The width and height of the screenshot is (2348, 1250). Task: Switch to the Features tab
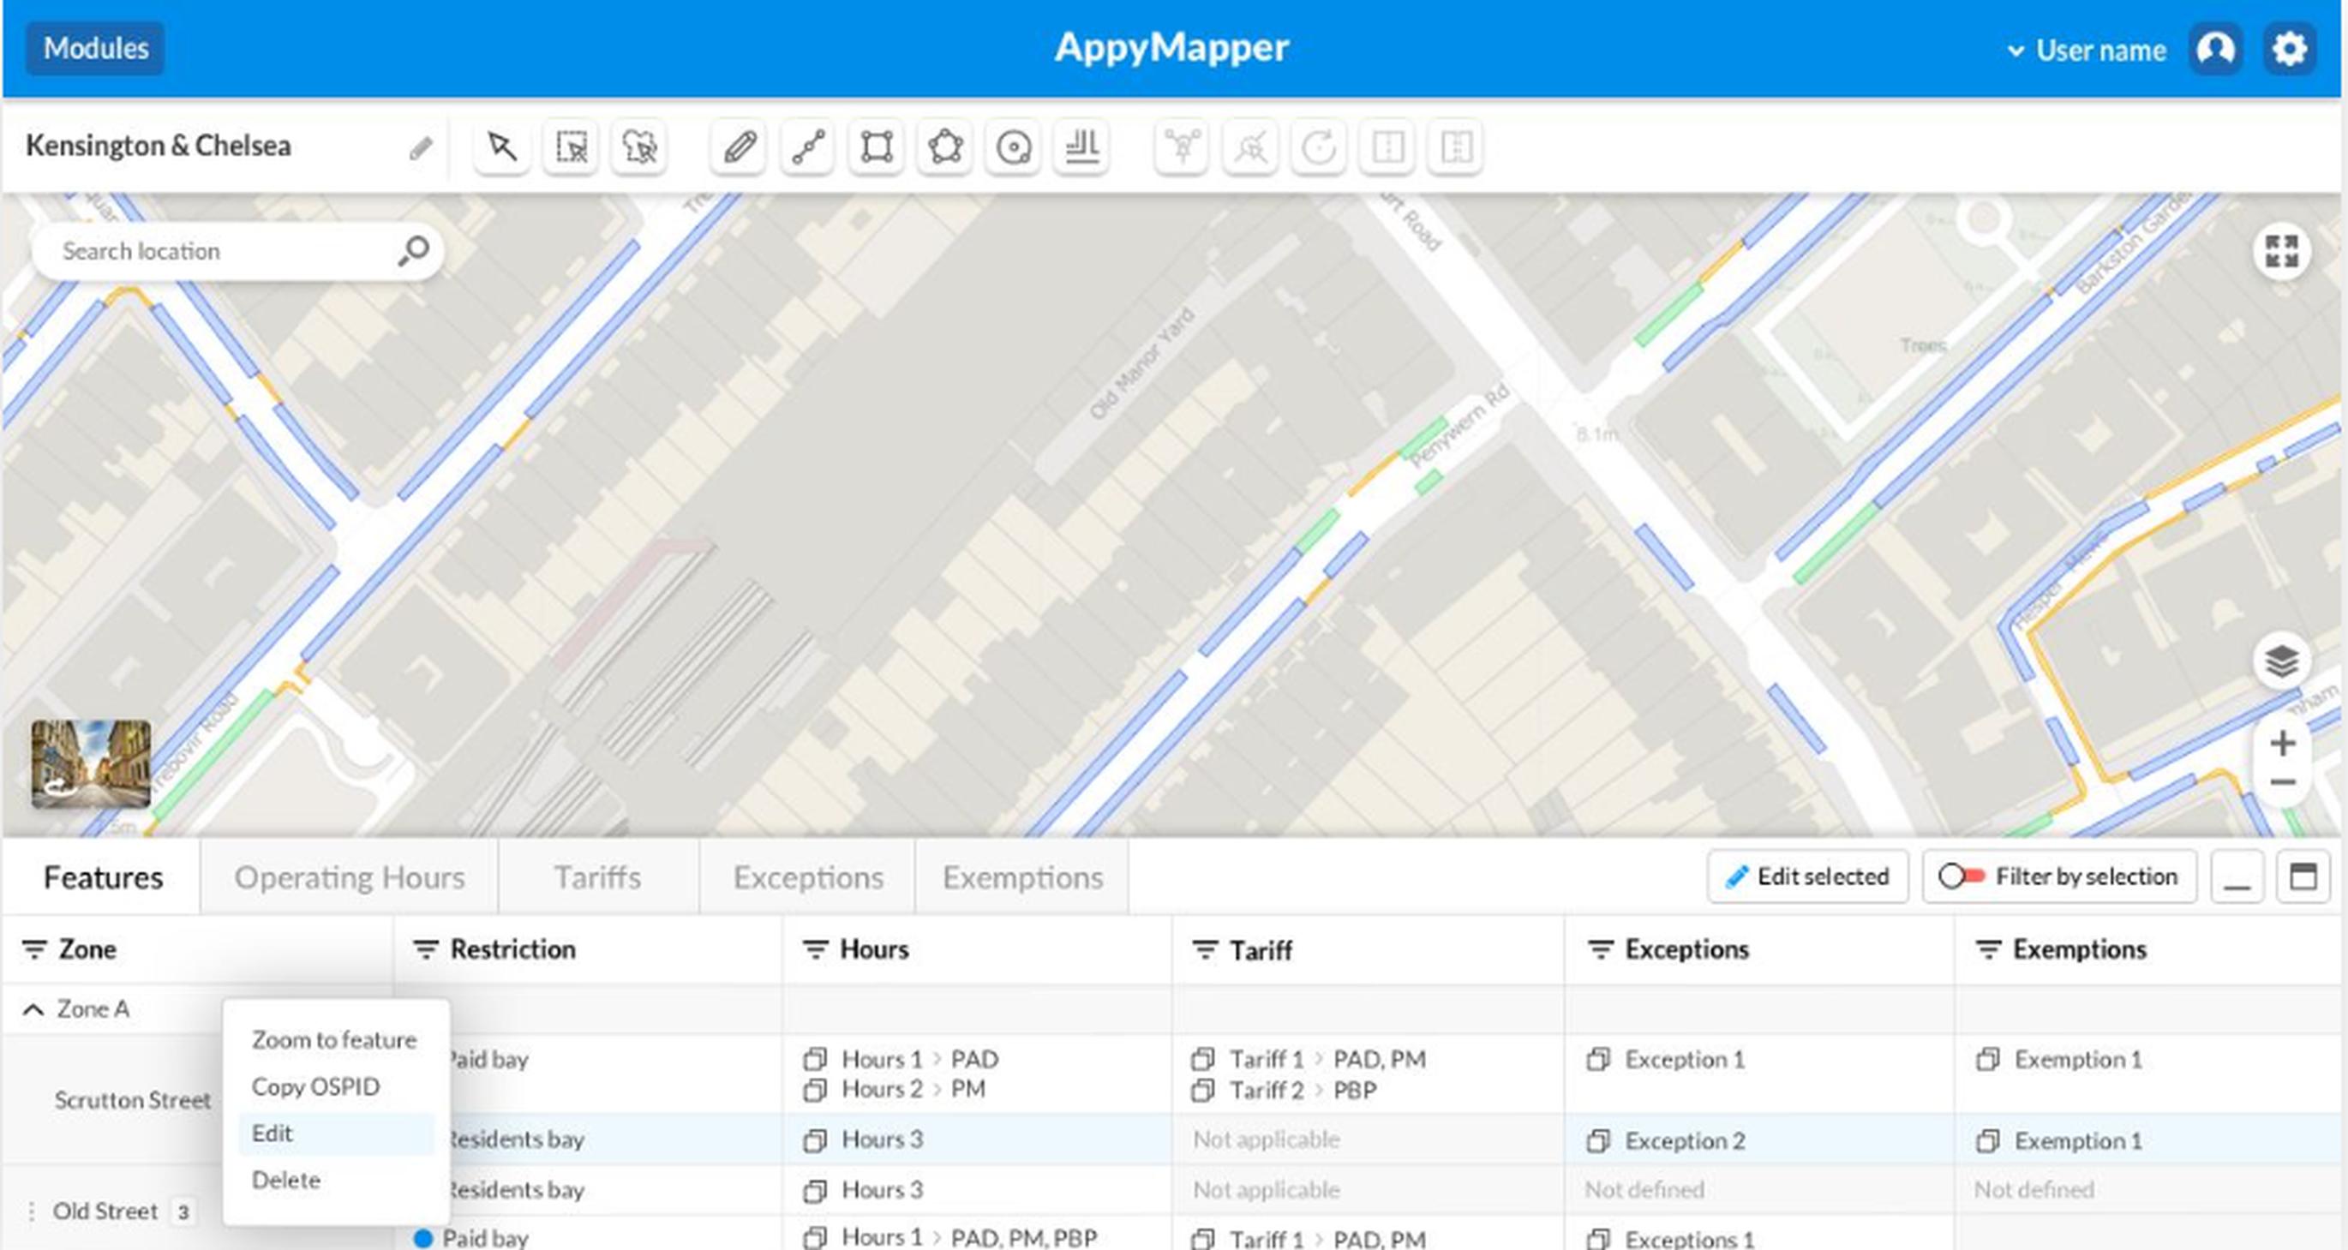coord(103,877)
